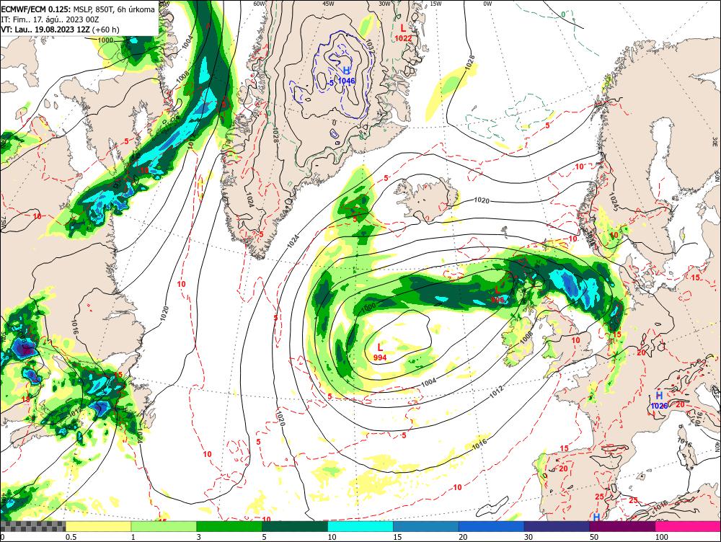Select the dark indigo 30–50 legend swatch
This screenshot has width=721, height=542.
click(x=557, y=526)
